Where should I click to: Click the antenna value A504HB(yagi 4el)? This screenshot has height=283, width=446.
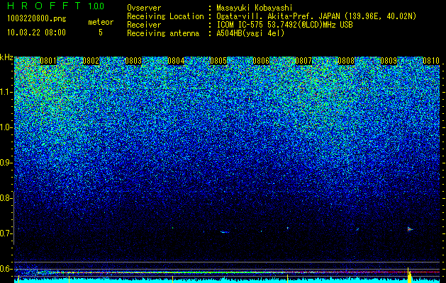pyautogui.click(x=250, y=33)
